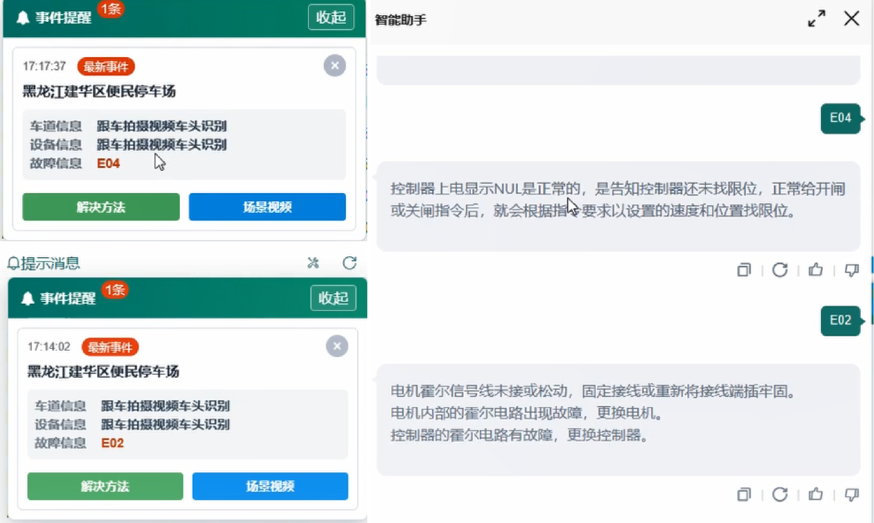
Task: Click the 1条 count badge on the top header
Action: coord(110,9)
